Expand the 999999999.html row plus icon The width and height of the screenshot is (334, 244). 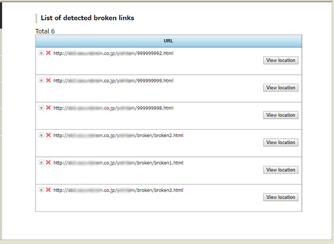point(41,80)
